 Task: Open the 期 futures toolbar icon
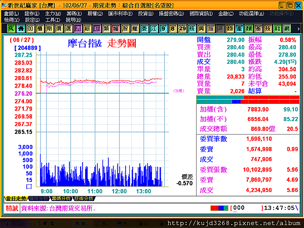[x=49, y=28]
